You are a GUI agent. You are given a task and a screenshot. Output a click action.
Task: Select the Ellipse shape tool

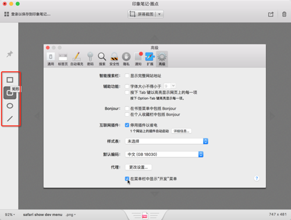[10, 106]
